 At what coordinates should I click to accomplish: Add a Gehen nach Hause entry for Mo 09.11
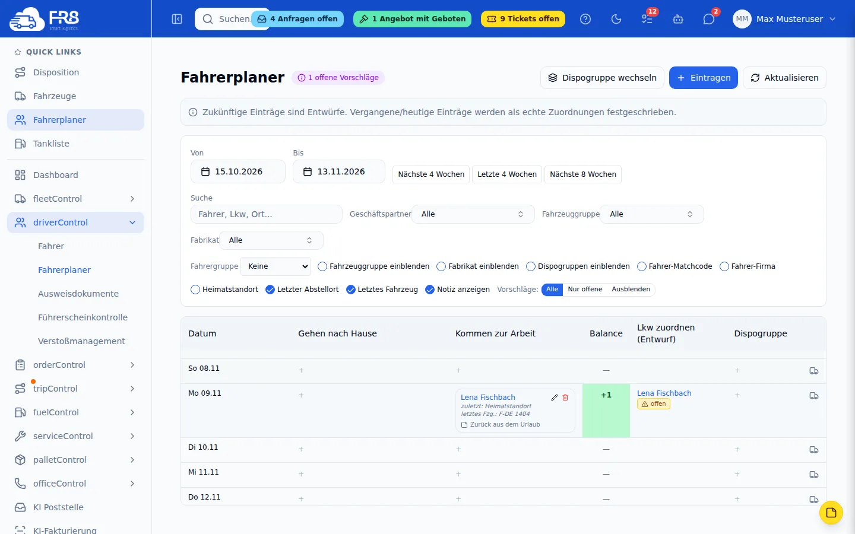click(301, 395)
